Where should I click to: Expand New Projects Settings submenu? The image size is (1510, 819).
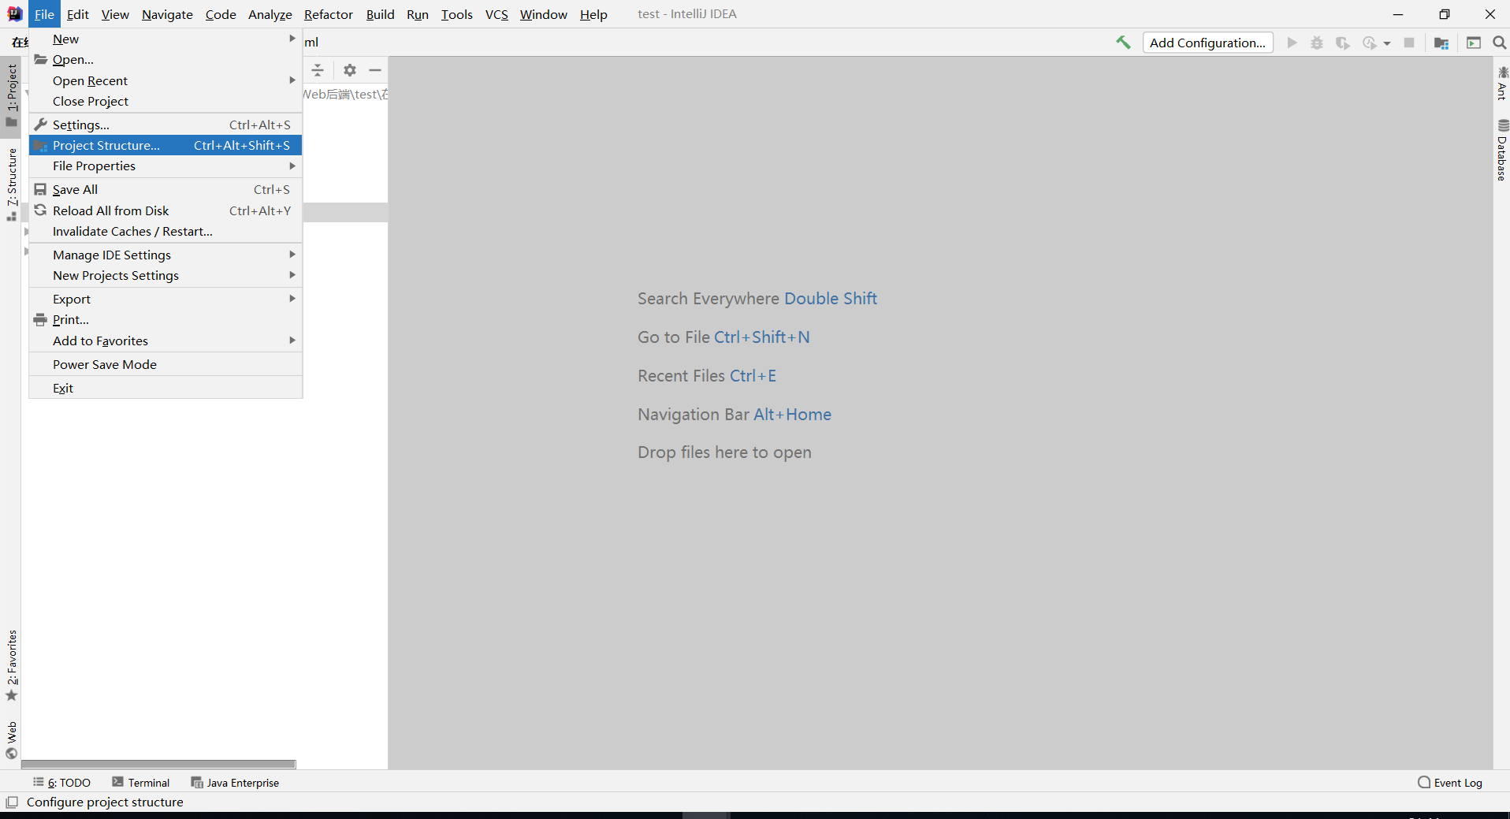pos(166,276)
